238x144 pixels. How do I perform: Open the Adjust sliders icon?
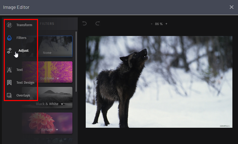point(9,51)
